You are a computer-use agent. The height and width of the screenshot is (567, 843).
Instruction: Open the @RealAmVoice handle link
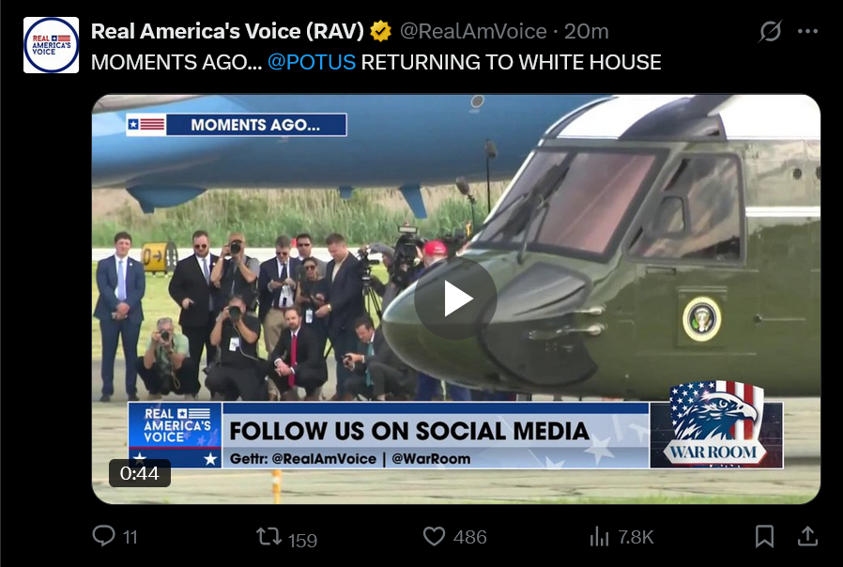pyautogui.click(x=473, y=31)
